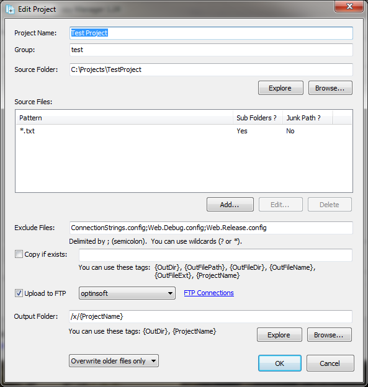Screen dimensions: 368x387
Task: Close the Edit Project dialog
Action: [349, 6]
